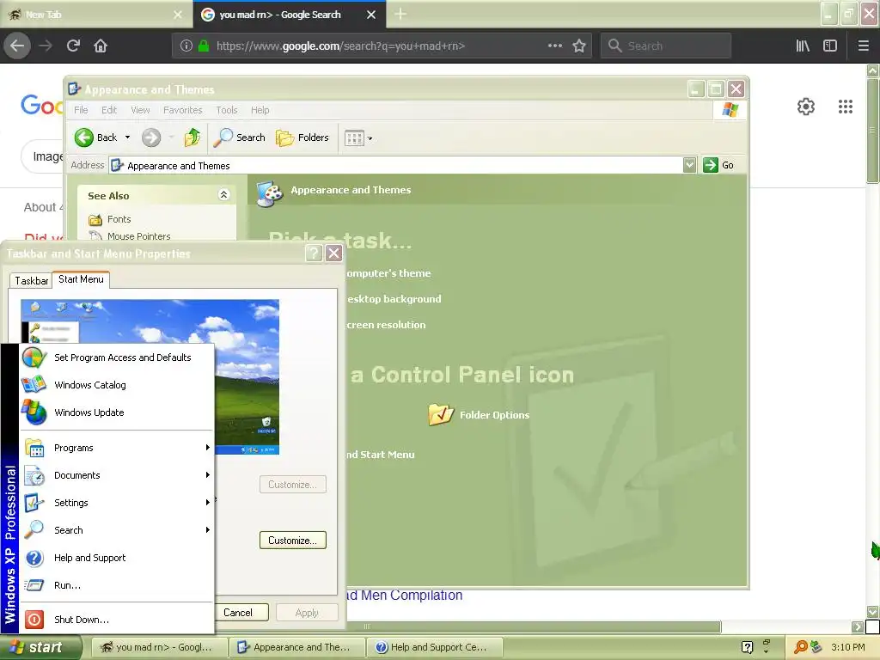Viewport: 880px width, 660px height.
Task: Open Google settings gear icon
Action: point(806,107)
